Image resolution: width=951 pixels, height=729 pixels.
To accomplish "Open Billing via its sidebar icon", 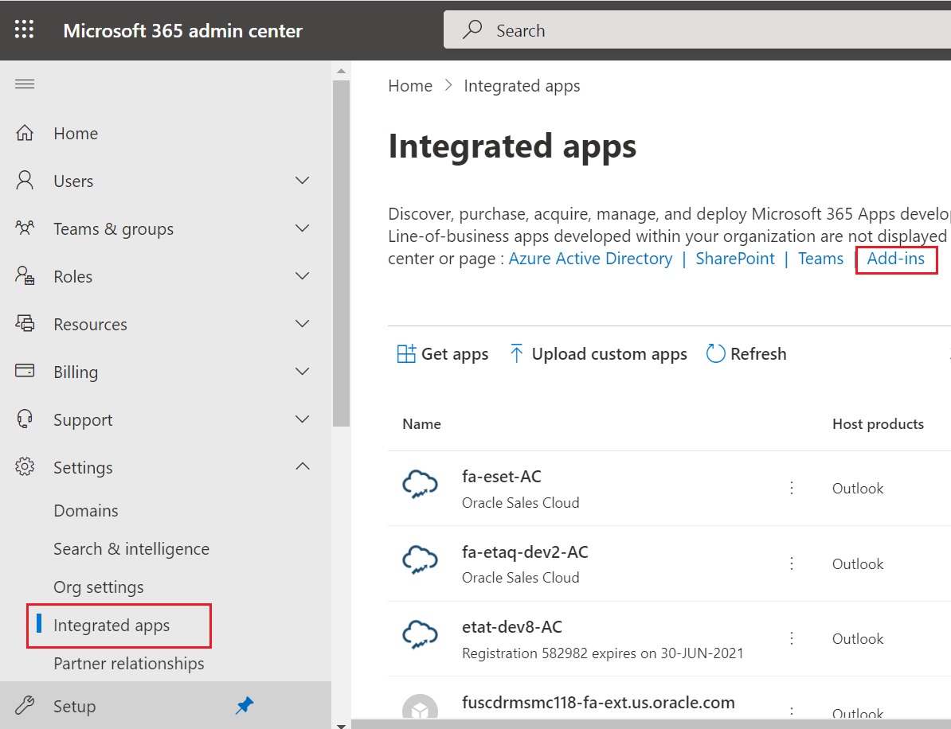I will (25, 372).
